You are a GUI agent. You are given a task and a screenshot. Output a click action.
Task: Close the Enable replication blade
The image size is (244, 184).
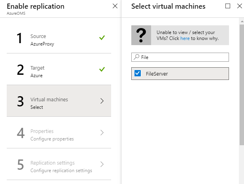(x=115, y=6)
